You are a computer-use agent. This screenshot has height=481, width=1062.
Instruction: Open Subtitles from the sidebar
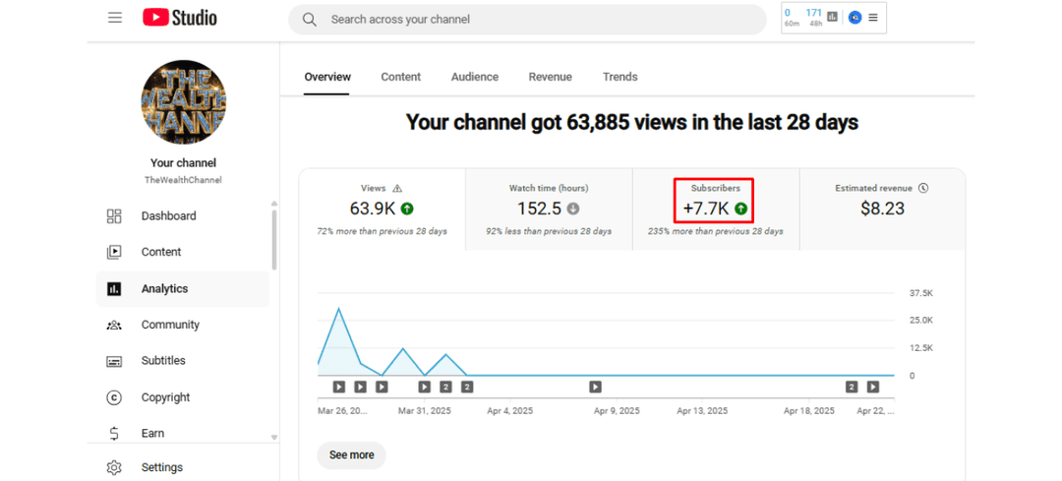click(163, 361)
